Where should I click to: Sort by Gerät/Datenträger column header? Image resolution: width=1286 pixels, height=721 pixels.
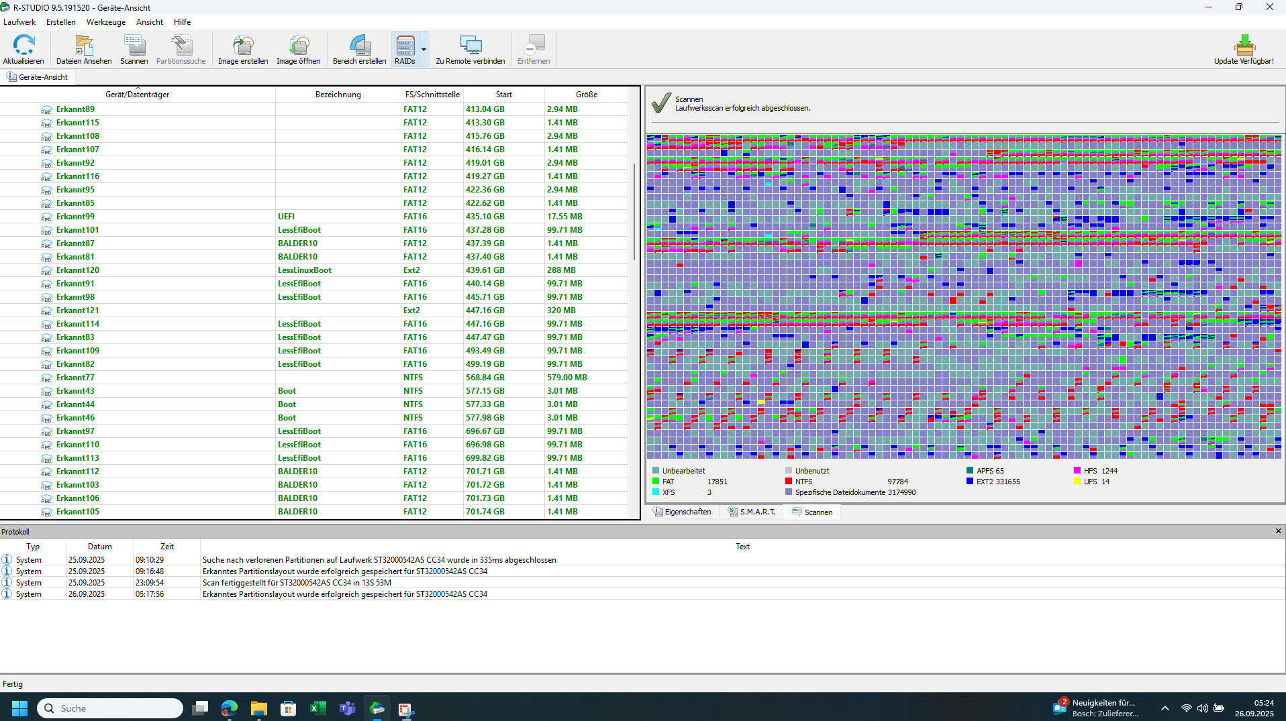coord(138,95)
